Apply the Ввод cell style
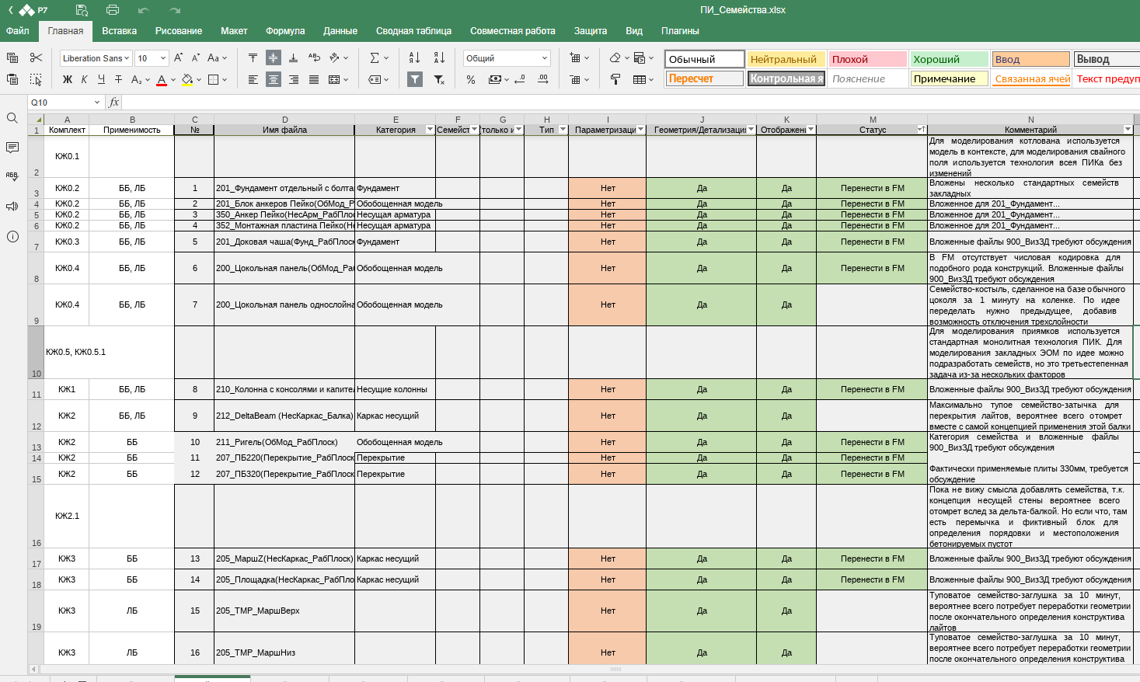Image resolution: width=1140 pixels, height=682 pixels. pos(1031,59)
